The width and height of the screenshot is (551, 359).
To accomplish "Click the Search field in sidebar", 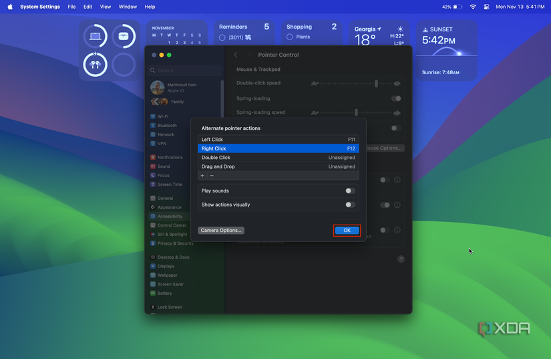I will pyautogui.click(x=185, y=70).
